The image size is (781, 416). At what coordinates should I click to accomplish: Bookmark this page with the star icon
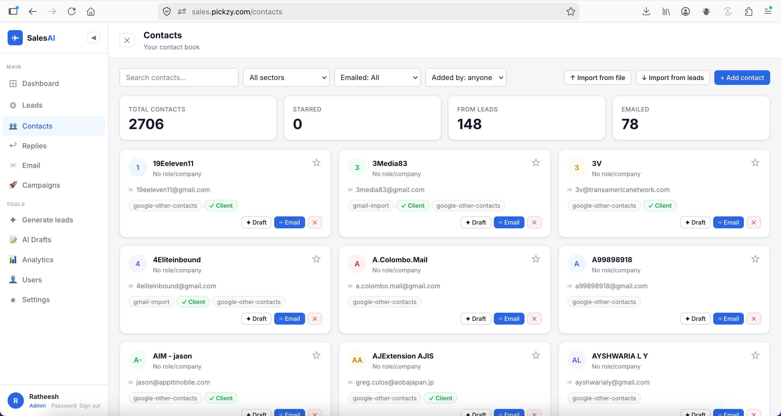coord(571,11)
